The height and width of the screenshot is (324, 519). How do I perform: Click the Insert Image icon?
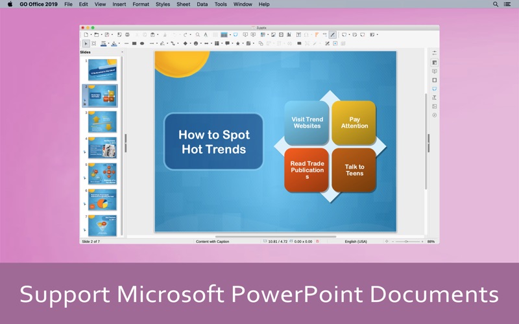(x=273, y=34)
